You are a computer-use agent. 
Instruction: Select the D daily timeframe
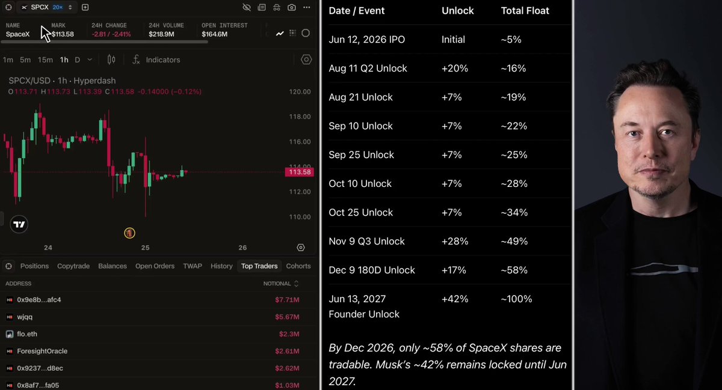pyautogui.click(x=77, y=59)
